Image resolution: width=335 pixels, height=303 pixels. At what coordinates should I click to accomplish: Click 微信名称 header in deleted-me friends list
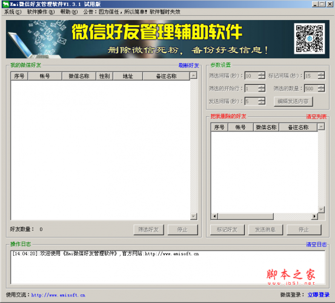pos(266,127)
